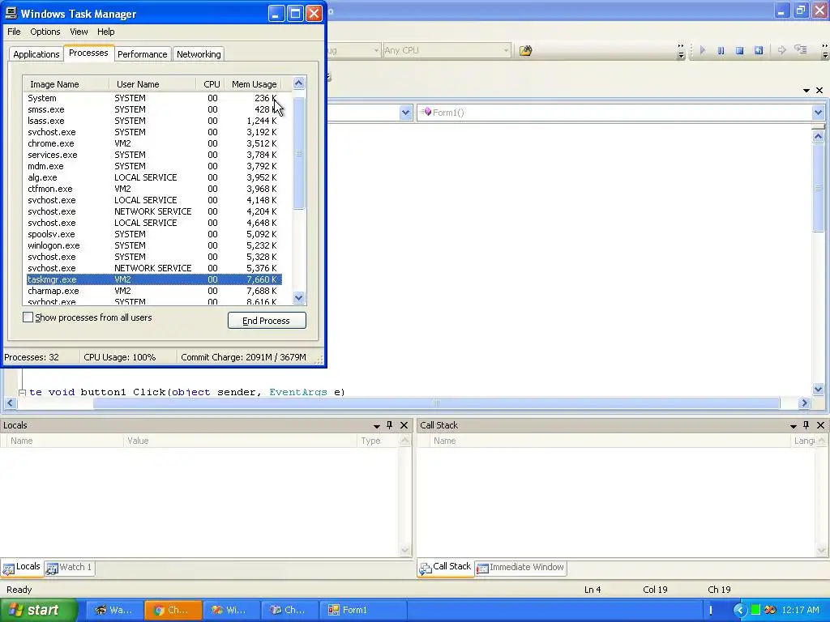Click the End Process button
This screenshot has height=622, width=830.
click(267, 321)
